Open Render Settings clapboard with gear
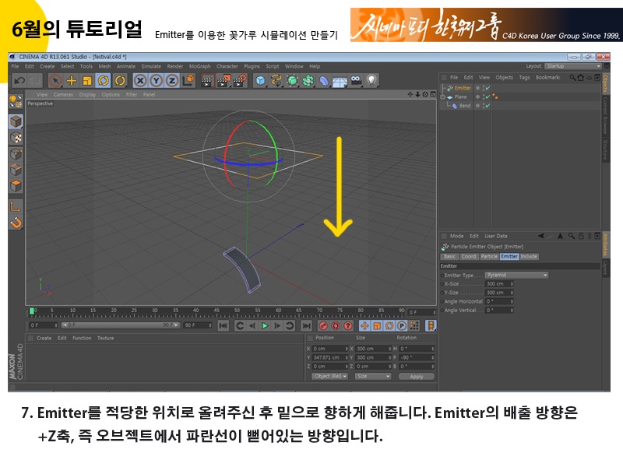623x467 pixels. click(240, 81)
